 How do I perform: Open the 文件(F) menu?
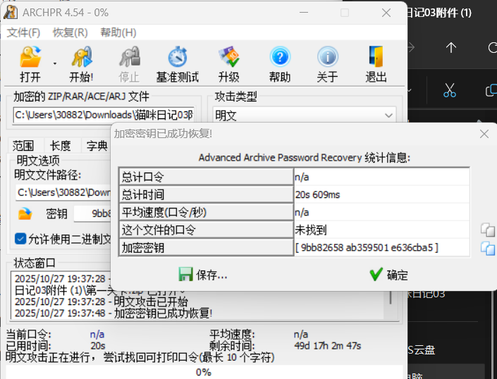pyautogui.click(x=23, y=32)
